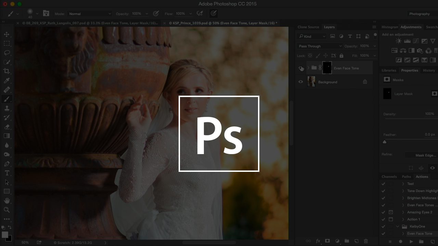Select the Move tool

tap(7, 35)
